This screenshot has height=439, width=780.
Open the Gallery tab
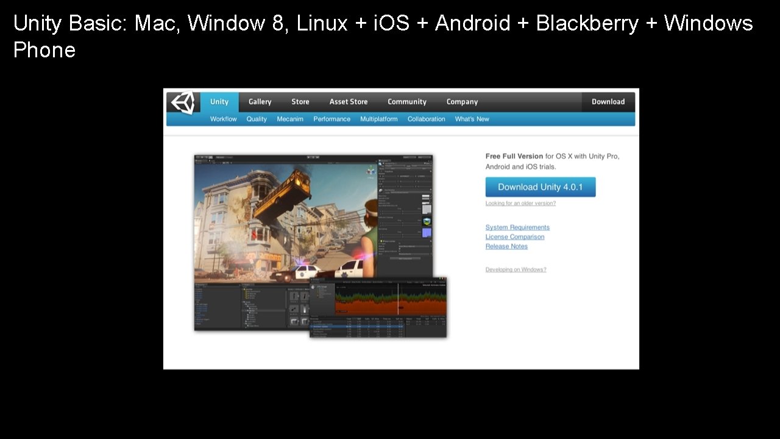(260, 102)
